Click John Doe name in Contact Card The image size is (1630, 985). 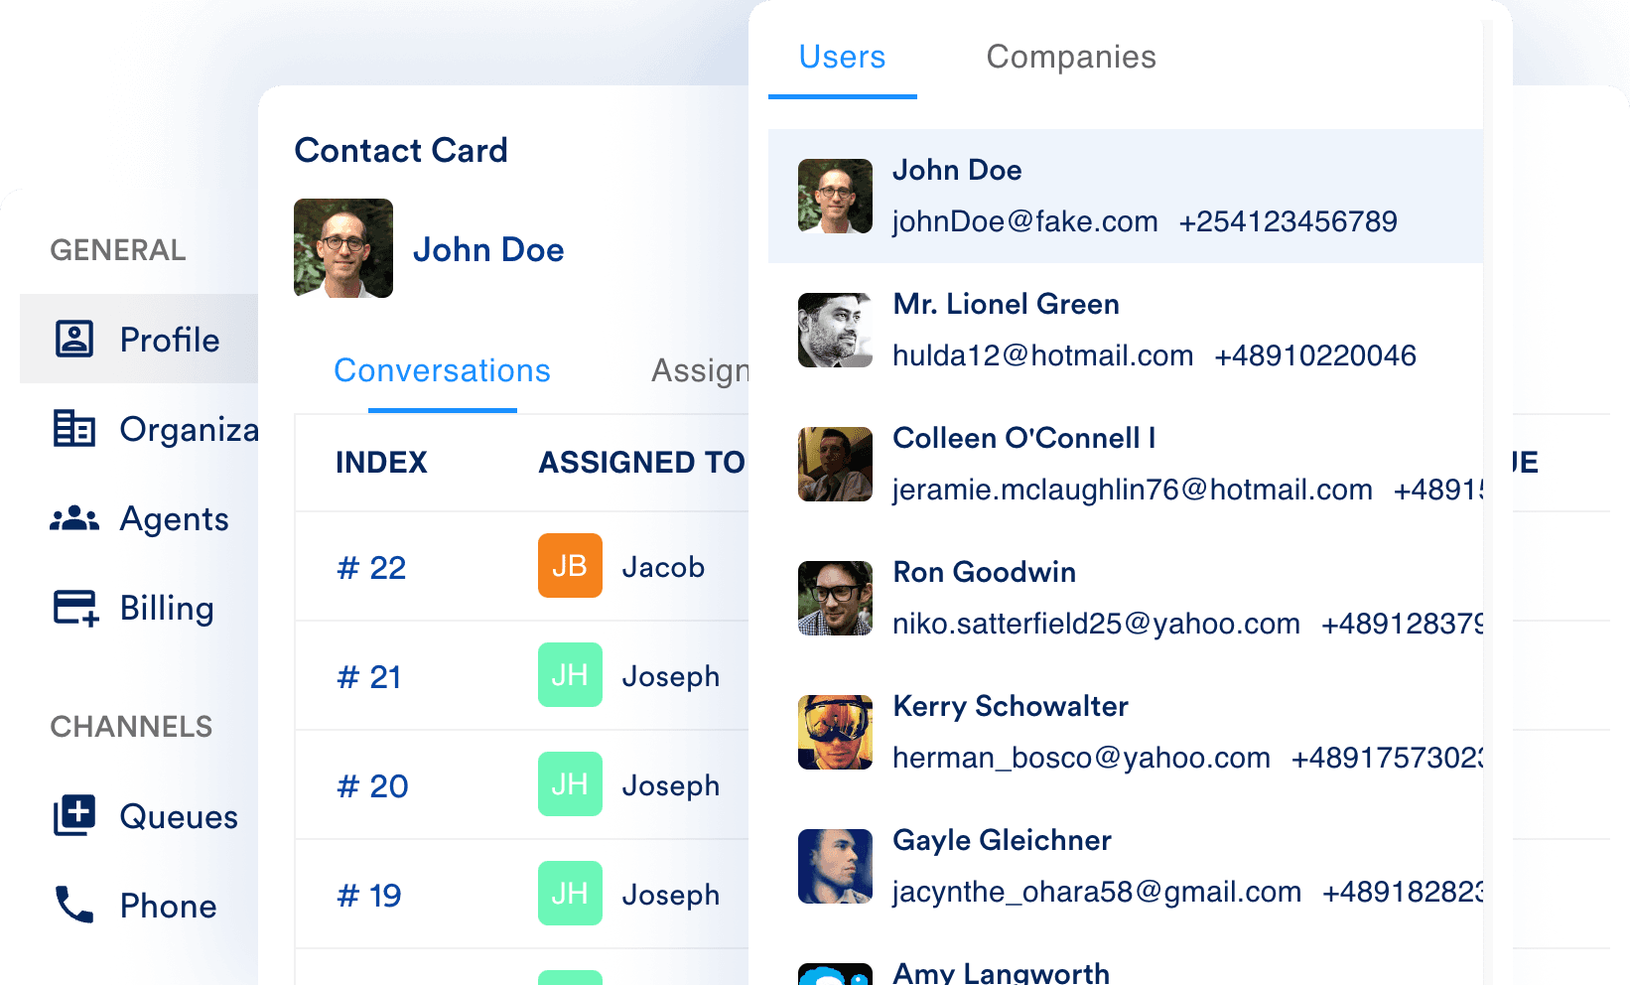(x=488, y=249)
